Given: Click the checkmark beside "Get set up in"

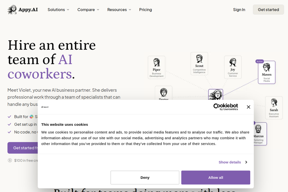Looking at the screenshot, I should 10,124.
